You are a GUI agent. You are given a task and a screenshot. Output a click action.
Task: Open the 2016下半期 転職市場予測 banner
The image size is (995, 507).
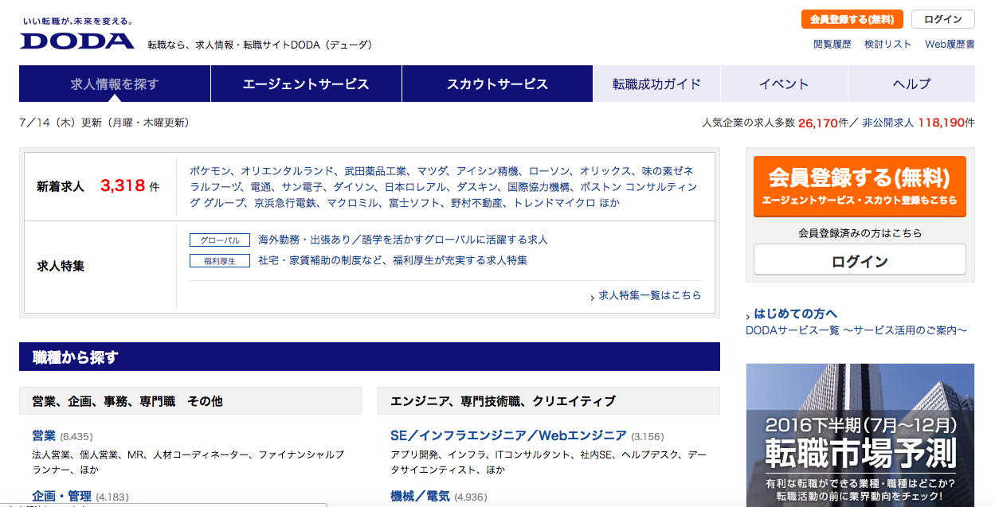[x=860, y=435]
